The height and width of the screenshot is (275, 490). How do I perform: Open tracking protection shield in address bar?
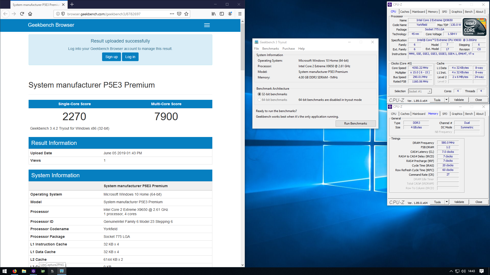[x=63, y=14]
